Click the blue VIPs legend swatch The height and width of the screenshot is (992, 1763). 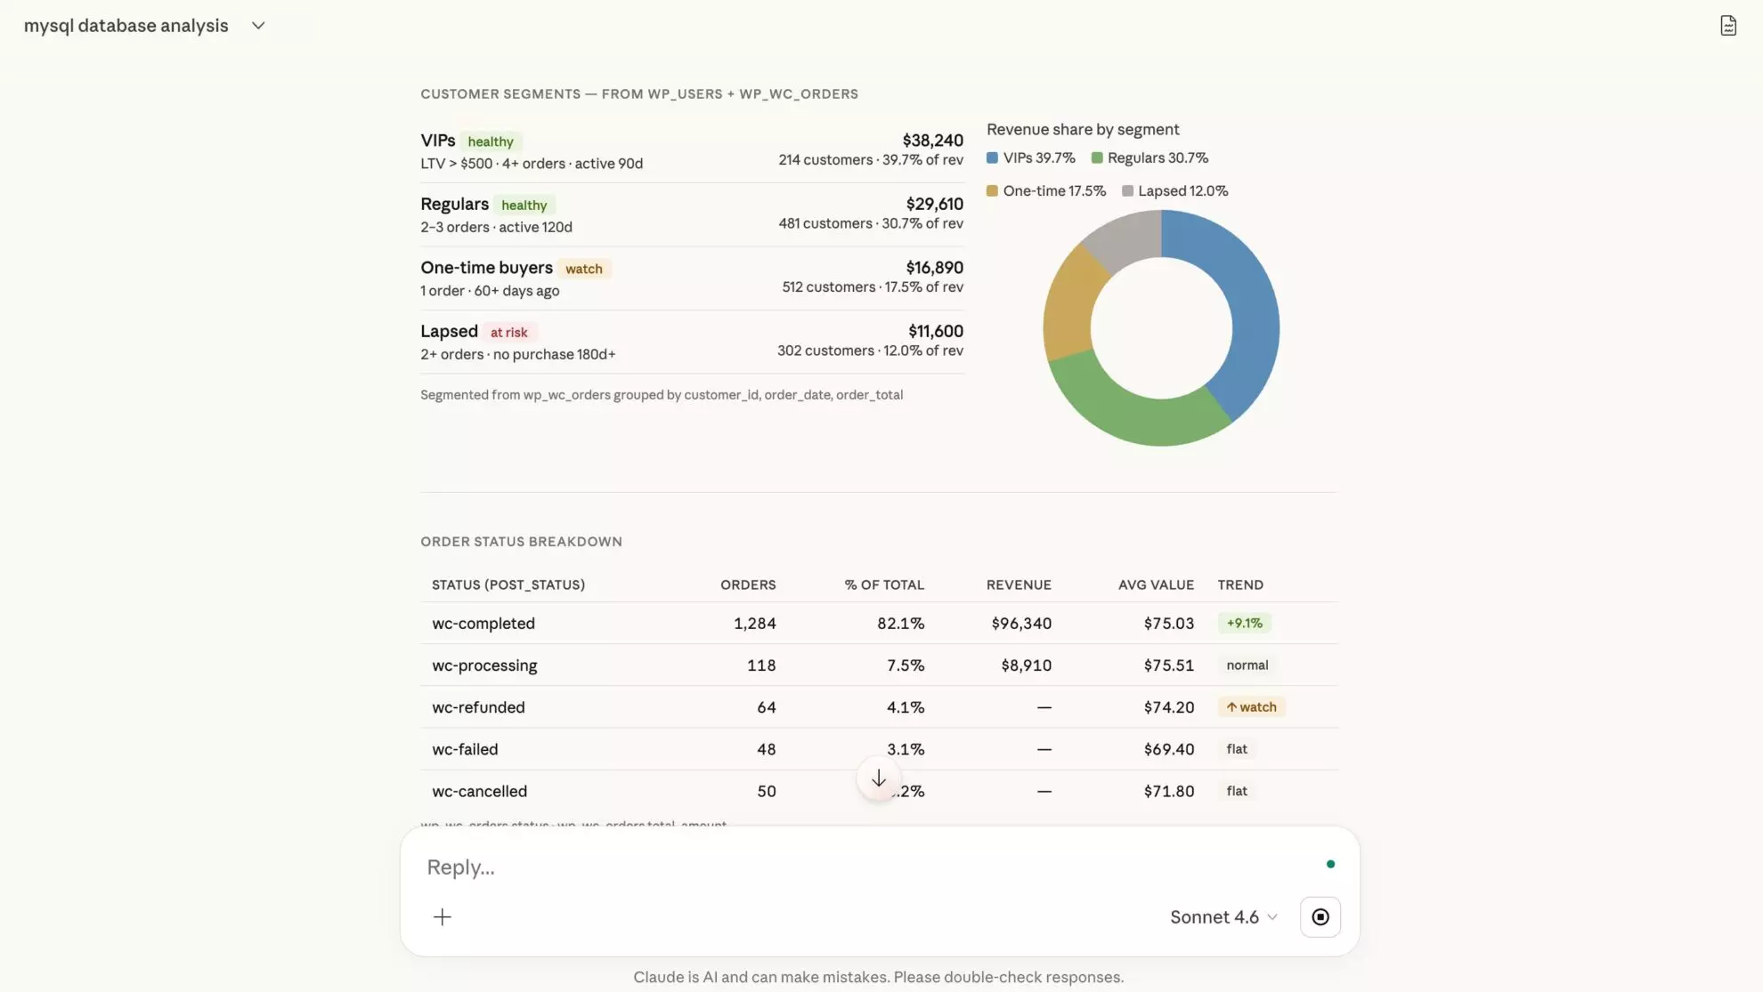pos(992,158)
